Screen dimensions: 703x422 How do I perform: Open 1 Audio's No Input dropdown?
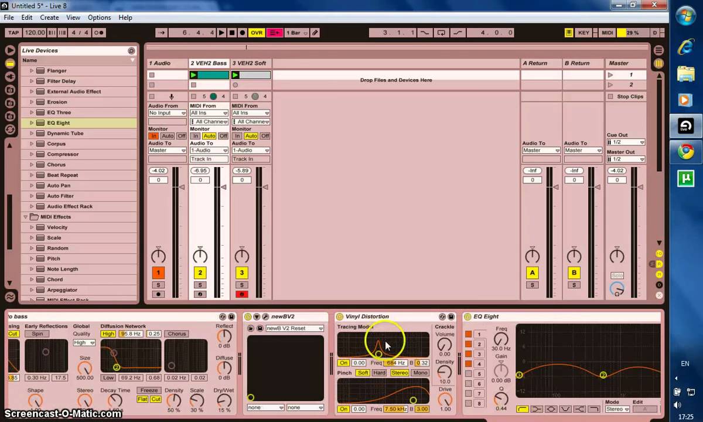[167, 113]
